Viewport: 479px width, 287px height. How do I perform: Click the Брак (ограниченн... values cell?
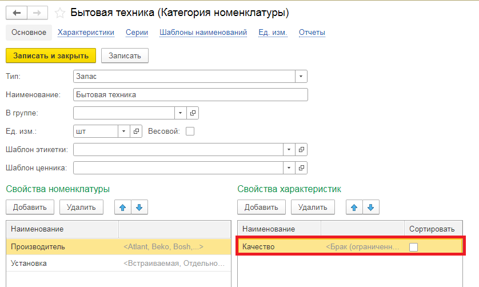(362, 247)
